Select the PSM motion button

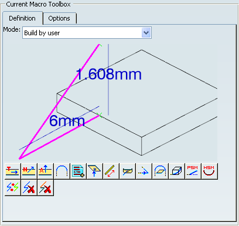tap(193, 171)
